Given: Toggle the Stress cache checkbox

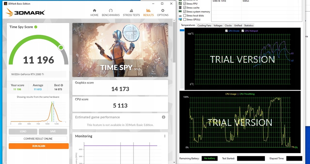Looking at the screenshot, I should 185,8.
